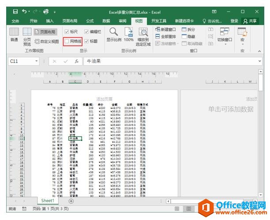Select Page Break Preview (分页预览)
The image size is (270, 220).
(x=27, y=37)
